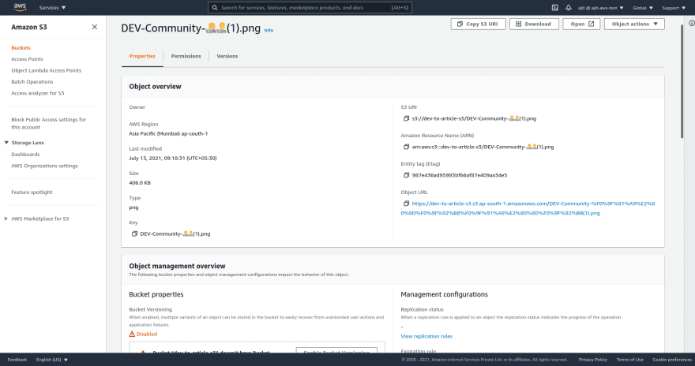
Task: Switch to the Versions tab
Action: pyautogui.click(x=227, y=56)
